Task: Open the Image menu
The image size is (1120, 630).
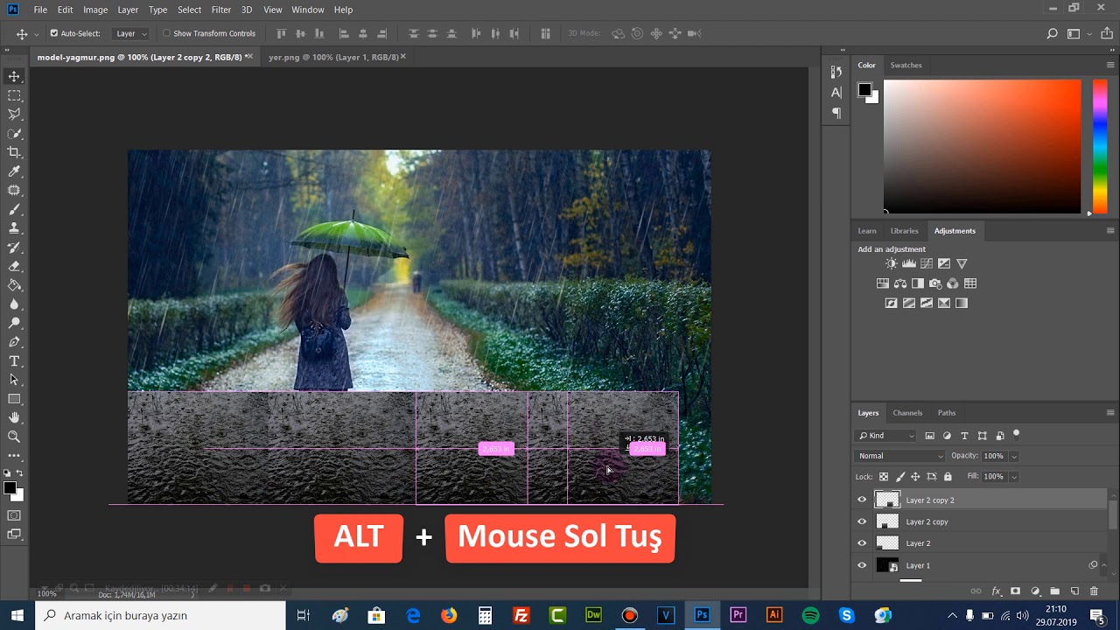Action: click(95, 10)
